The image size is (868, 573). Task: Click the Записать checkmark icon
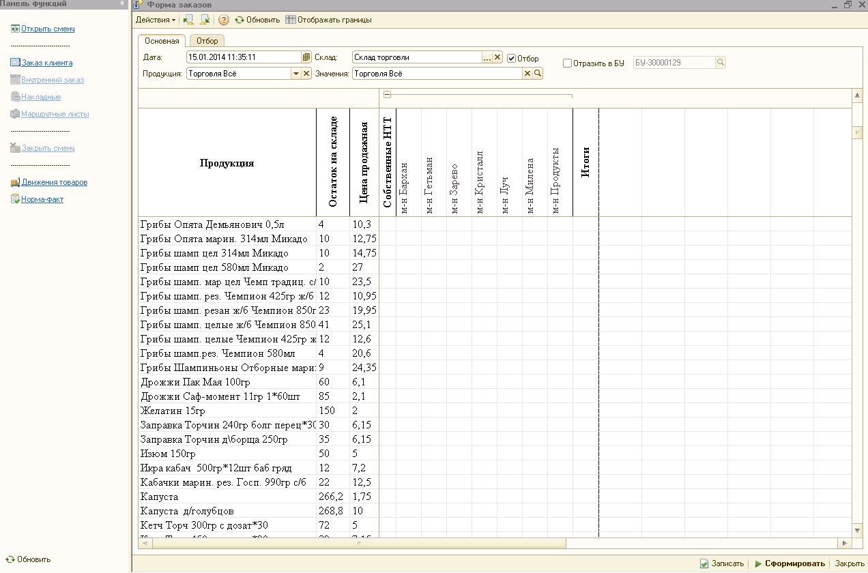tap(704, 564)
